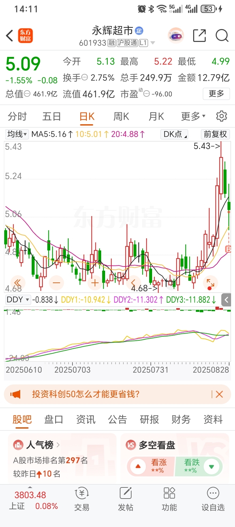The image size is (235, 527).
Task: Open the robot assistant avatar
Action: pos(176,36)
